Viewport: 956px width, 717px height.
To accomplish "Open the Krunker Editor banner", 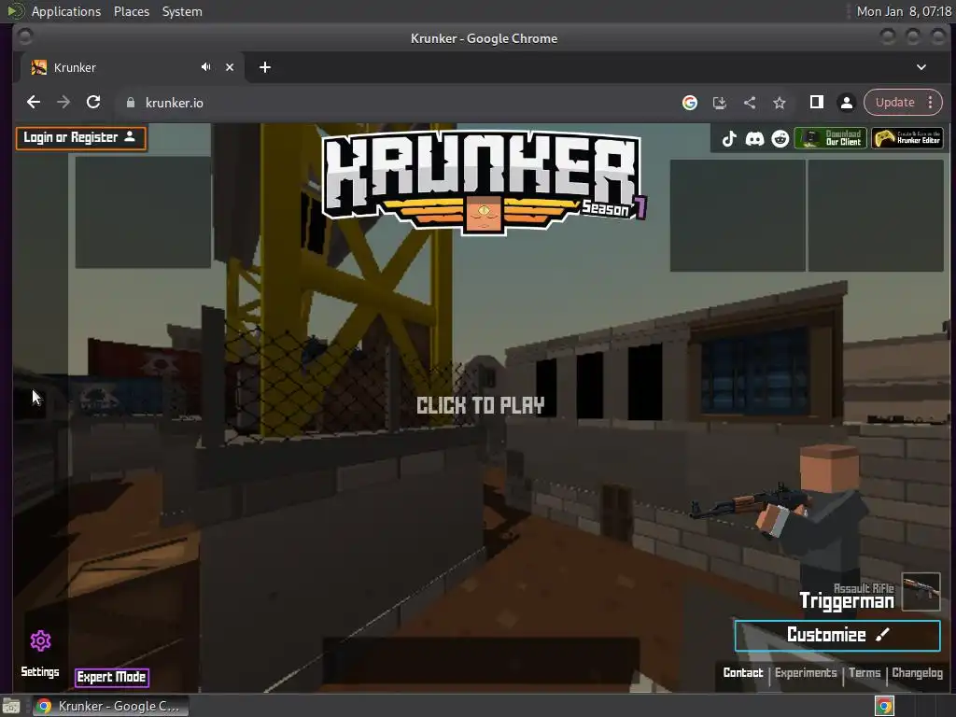I will pyautogui.click(x=907, y=138).
